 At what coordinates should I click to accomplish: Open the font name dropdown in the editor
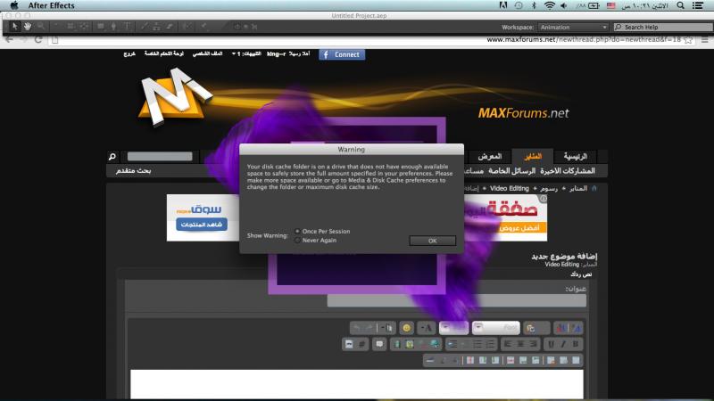tap(495, 328)
